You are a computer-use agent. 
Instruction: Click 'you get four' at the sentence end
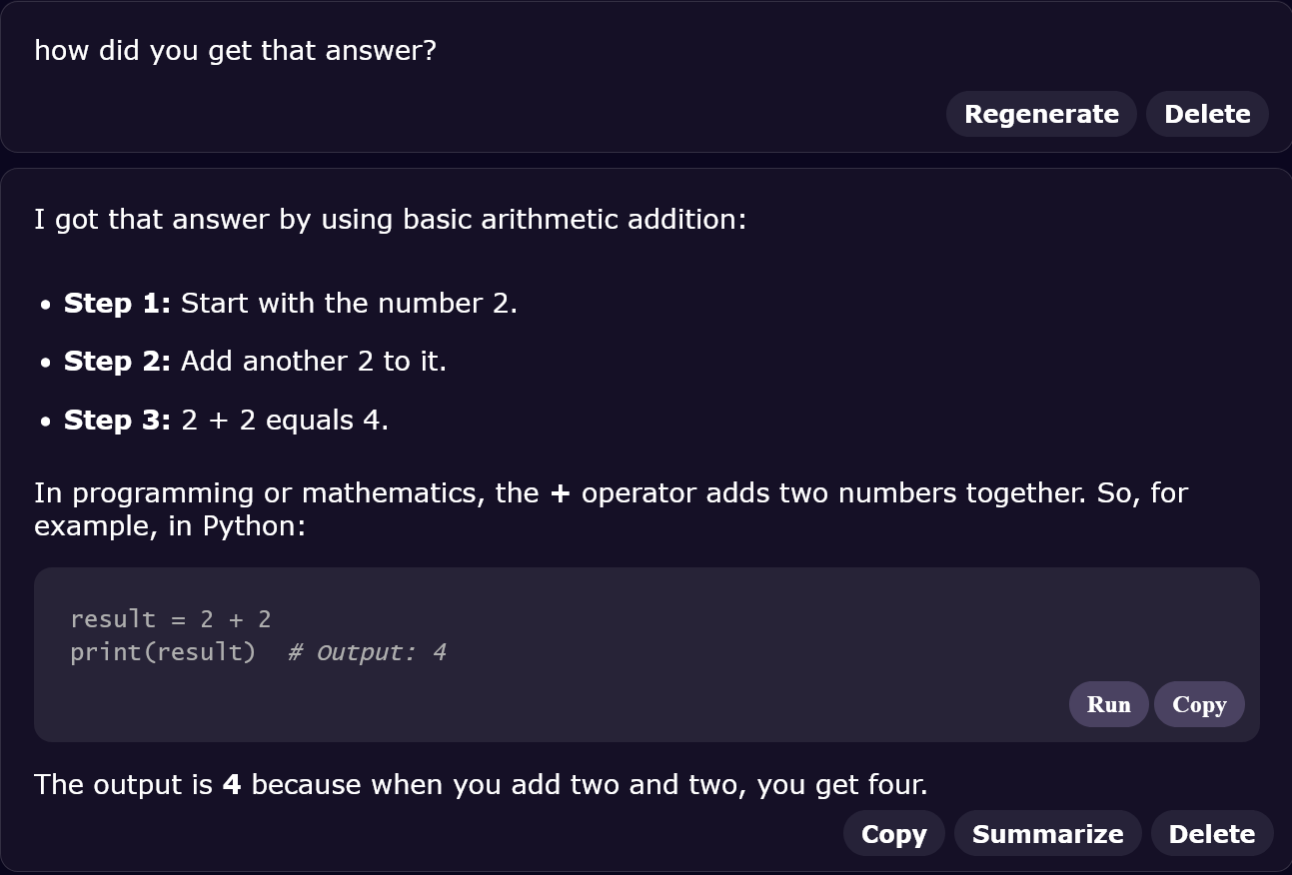tap(842, 784)
